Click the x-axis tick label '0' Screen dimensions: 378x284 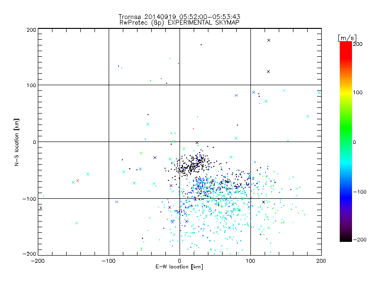(x=180, y=261)
